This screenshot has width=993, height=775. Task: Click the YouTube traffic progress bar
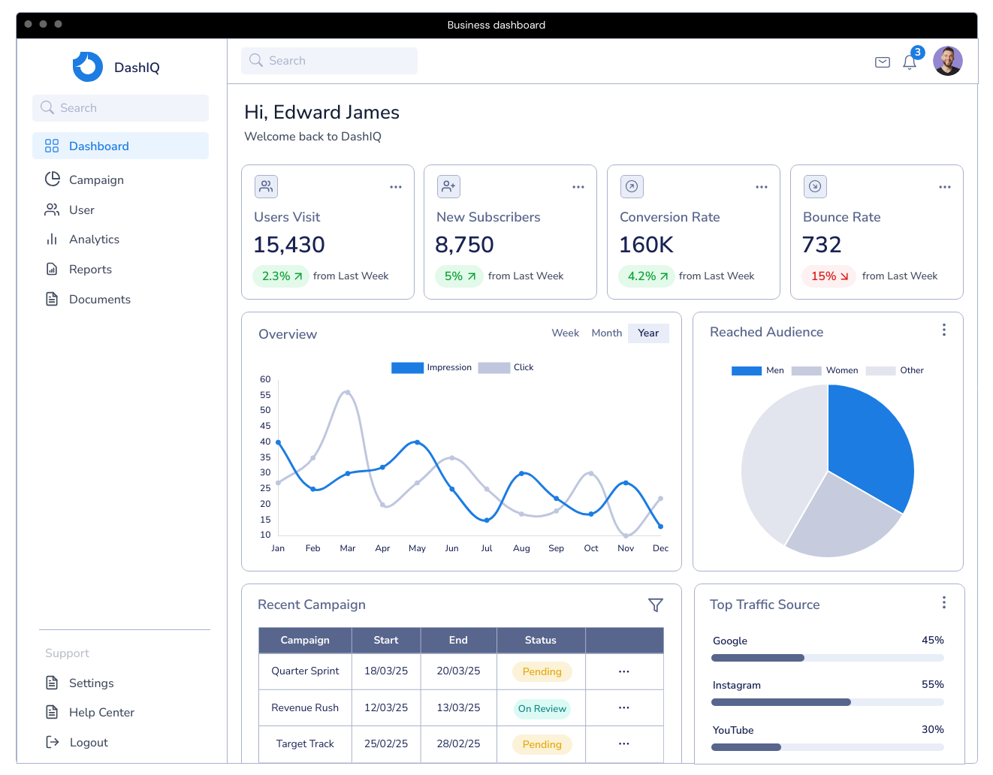828,747
